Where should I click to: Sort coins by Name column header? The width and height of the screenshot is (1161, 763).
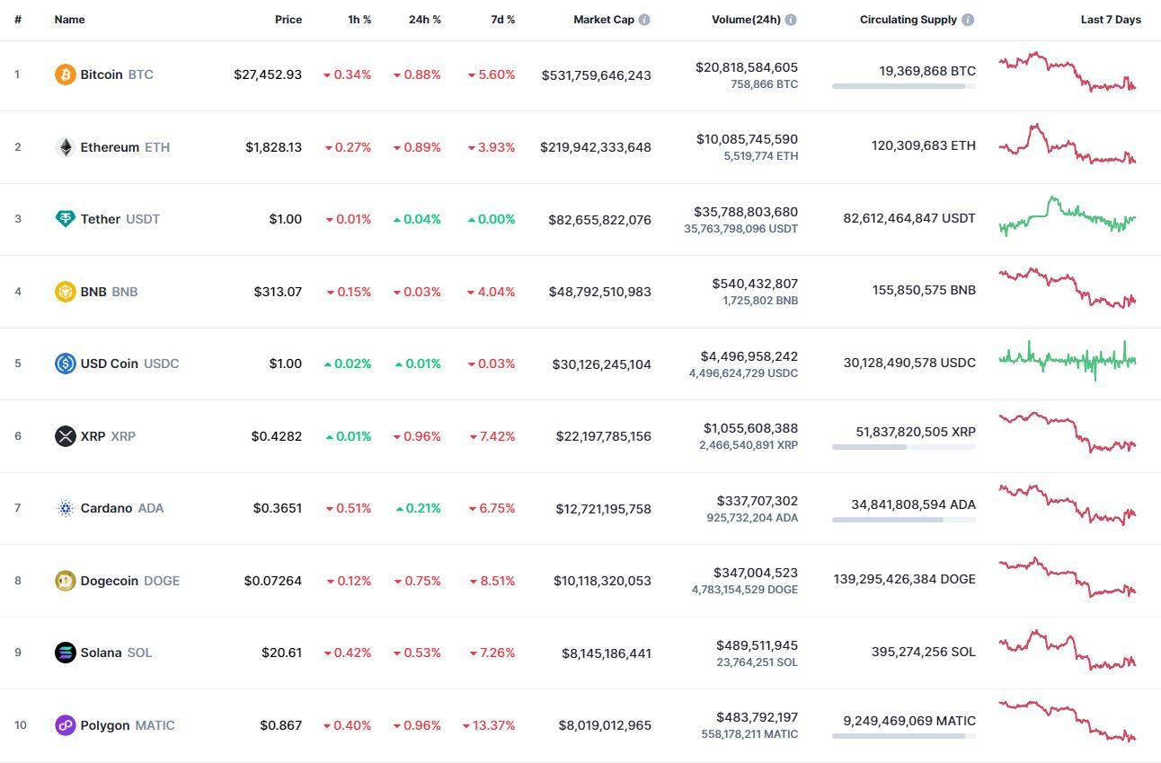(69, 20)
